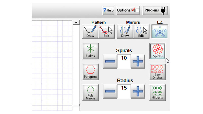Viewport: 203px width, 114px height.
Task: Decrease the Spirals count
Action: tap(110, 61)
